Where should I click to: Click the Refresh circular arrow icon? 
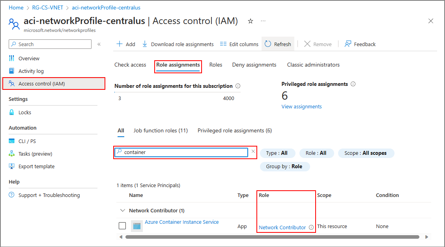click(268, 44)
